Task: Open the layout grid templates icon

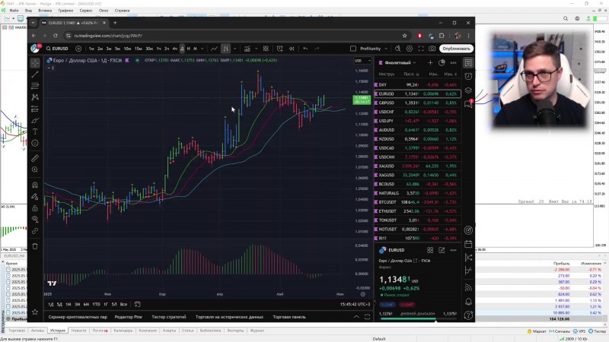Action: click(x=266, y=49)
